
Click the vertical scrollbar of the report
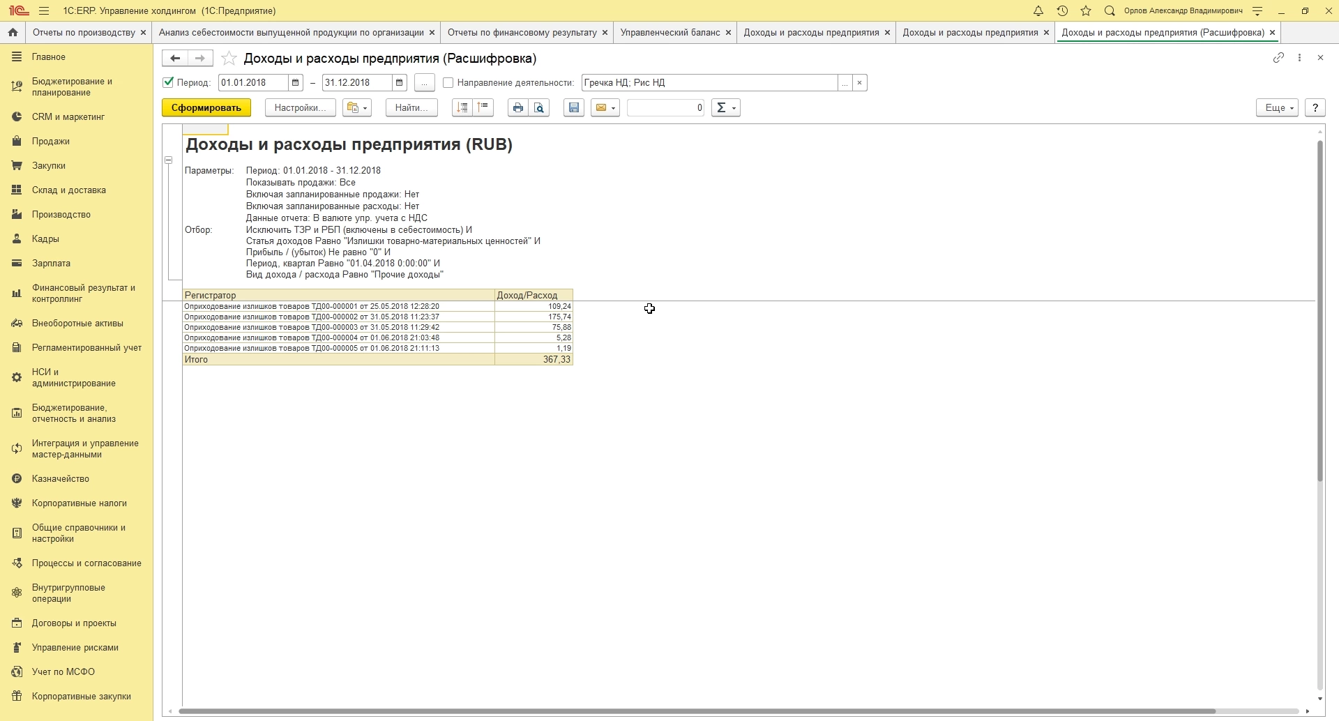tap(1320, 310)
